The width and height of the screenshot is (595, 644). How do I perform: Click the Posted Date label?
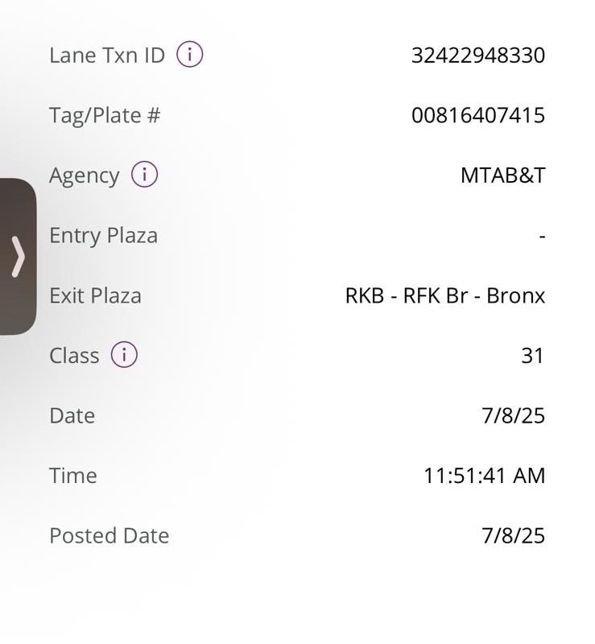tap(109, 535)
